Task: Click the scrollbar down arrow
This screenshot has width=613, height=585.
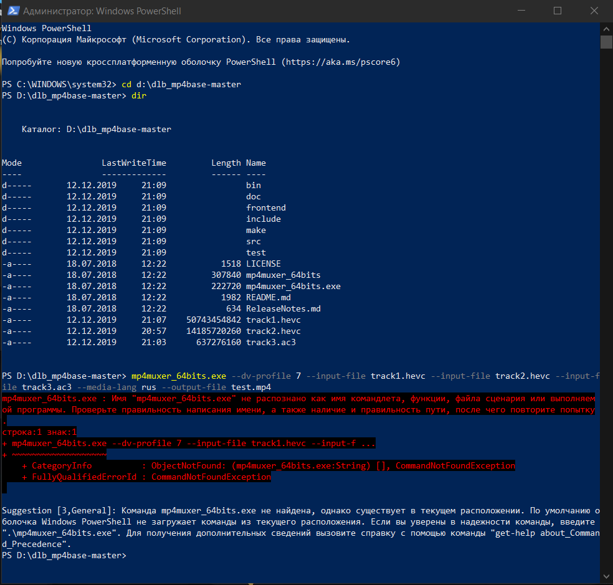Action: point(606,578)
